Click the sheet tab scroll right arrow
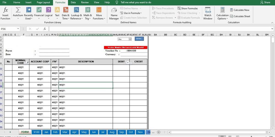Image resolution: width=275 pixels, height=137 pixels. point(10,132)
